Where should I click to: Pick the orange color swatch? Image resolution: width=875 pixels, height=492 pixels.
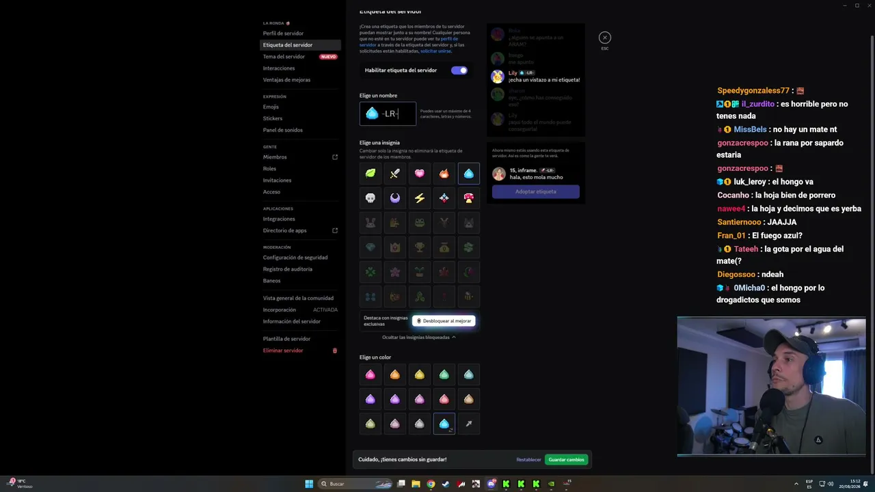point(395,374)
